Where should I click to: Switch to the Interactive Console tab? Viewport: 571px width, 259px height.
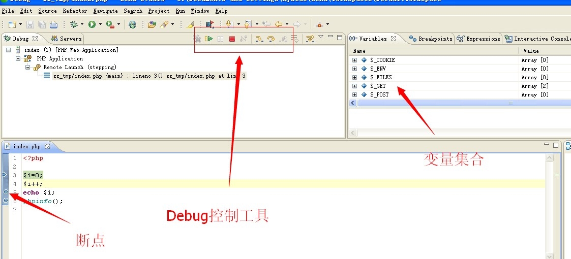(538, 39)
